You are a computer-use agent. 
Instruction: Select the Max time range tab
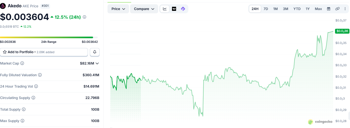318,9
